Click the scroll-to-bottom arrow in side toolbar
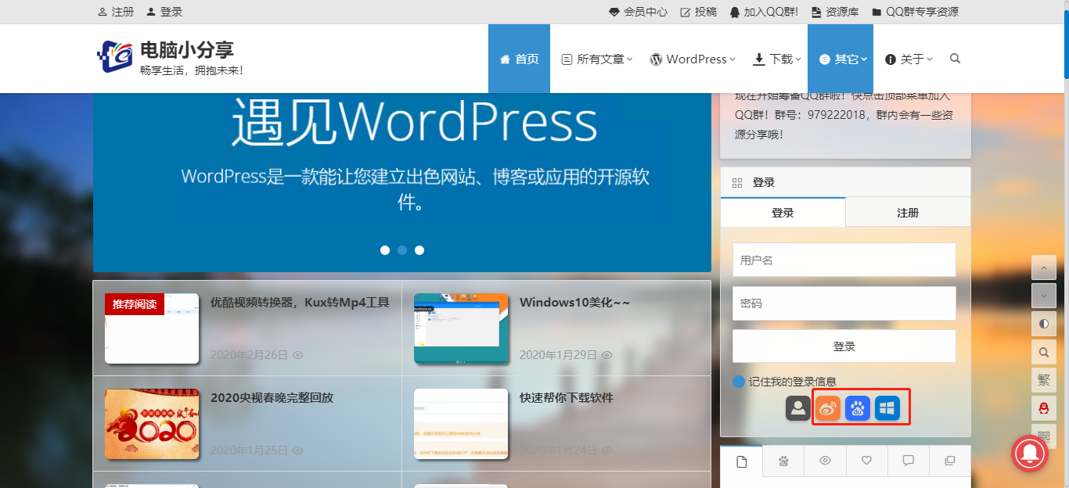Screen dimensions: 1069x488 click(1044, 296)
